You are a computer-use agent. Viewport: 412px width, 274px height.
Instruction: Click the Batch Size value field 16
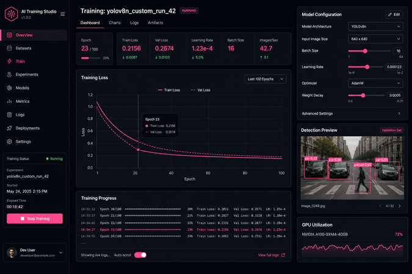[x=398, y=51]
